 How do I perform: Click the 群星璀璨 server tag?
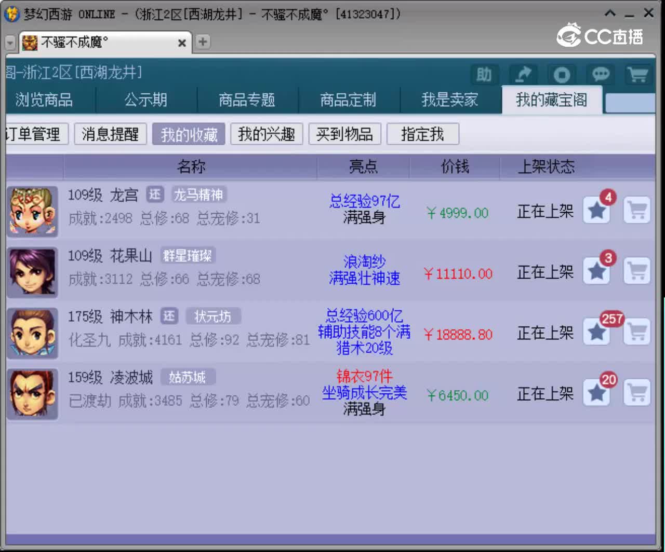(x=187, y=255)
